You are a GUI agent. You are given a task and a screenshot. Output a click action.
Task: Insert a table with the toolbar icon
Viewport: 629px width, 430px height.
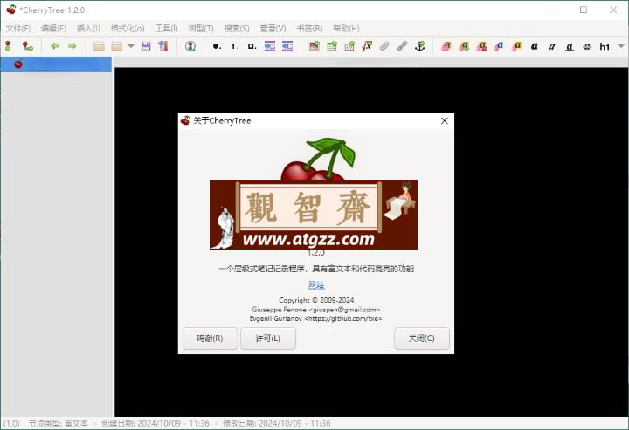click(x=332, y=46)
